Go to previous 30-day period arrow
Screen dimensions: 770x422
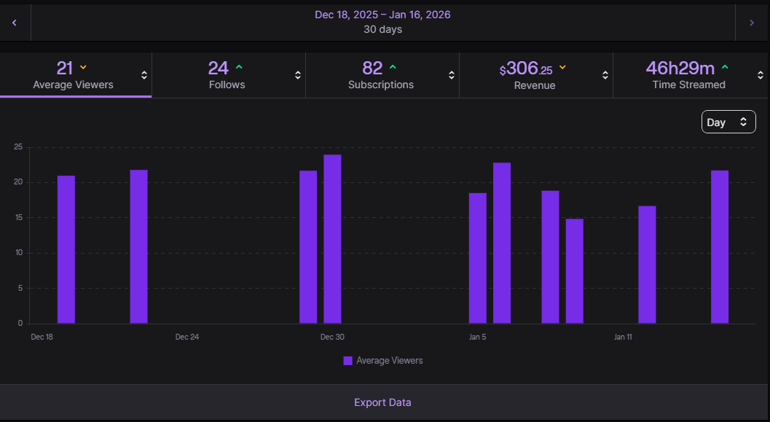click(15, 23)
